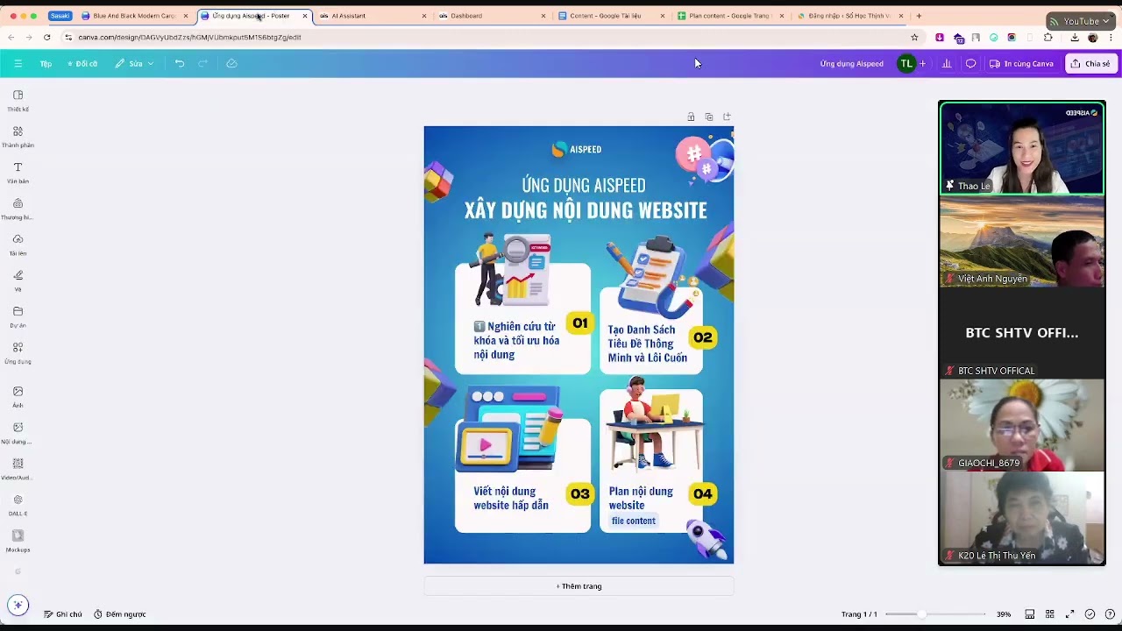1122x631 pixels.
Task: Click the zoom slider handle
Action: pyautogui.click(x=921, y=614)
